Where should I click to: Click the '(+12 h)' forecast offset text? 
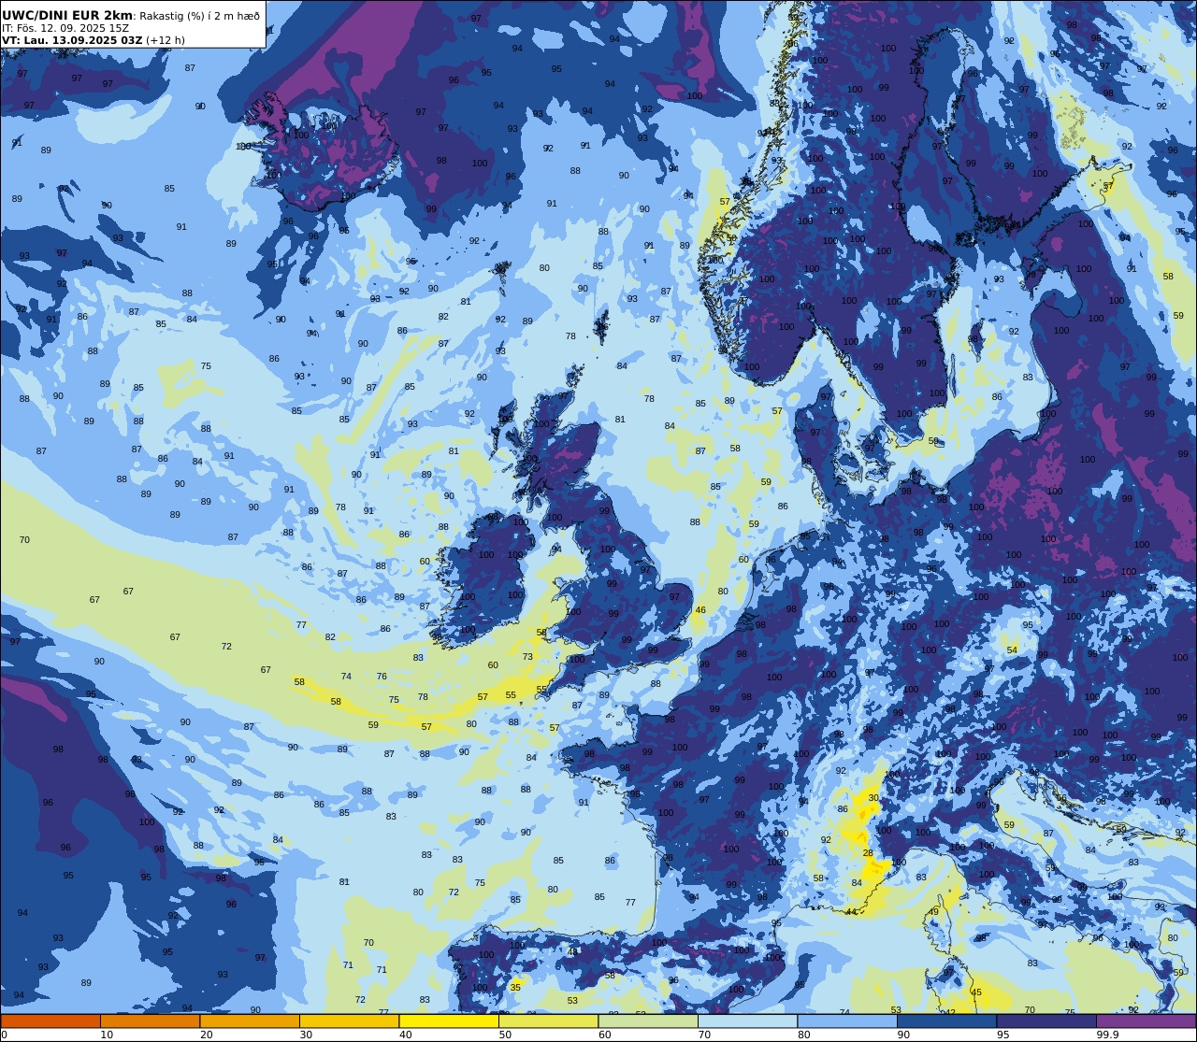166,40
